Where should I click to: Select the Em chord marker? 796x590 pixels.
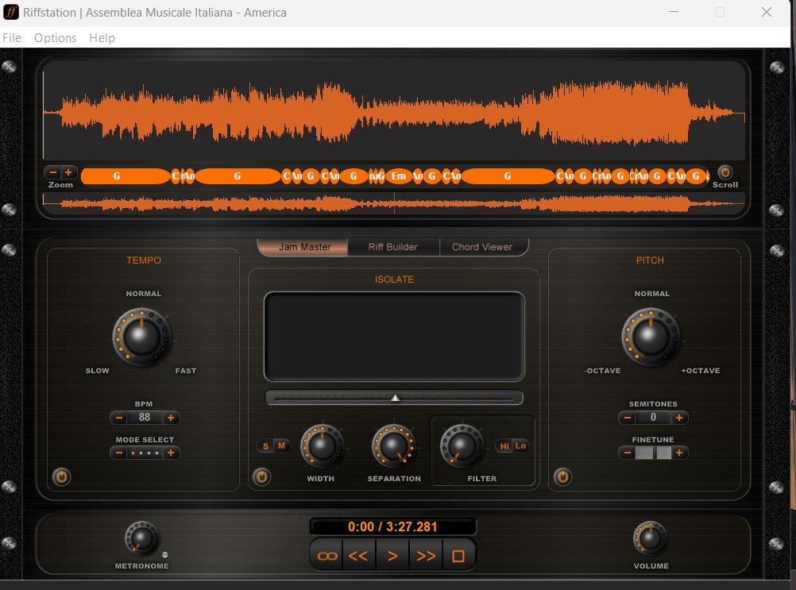click(x=399, y=176)
